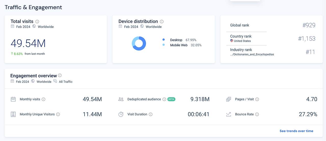Image resolution: width=326 pixels, height=141 pixels.
Task: Click info icon next to Total visits
Action: [x=37, y=22]
